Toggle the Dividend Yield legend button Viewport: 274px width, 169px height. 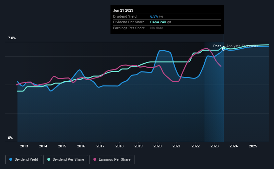(24, 160)
